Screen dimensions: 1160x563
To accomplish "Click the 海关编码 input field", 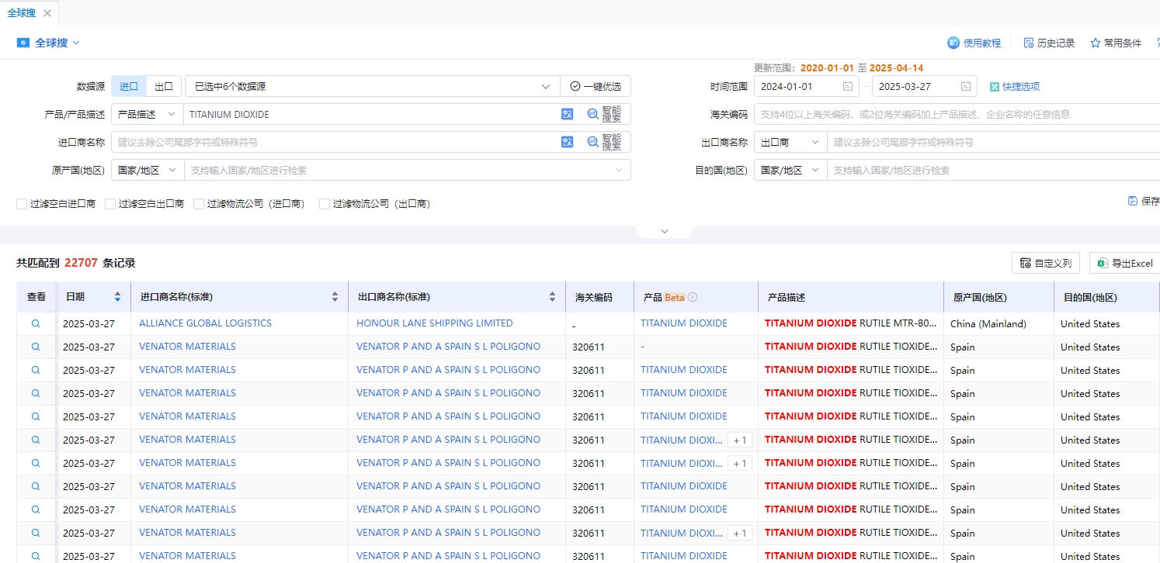I will point(957,114).
